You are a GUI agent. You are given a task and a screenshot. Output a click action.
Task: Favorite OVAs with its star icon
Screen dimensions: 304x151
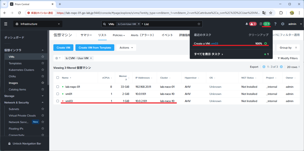[x=43, y=76]
